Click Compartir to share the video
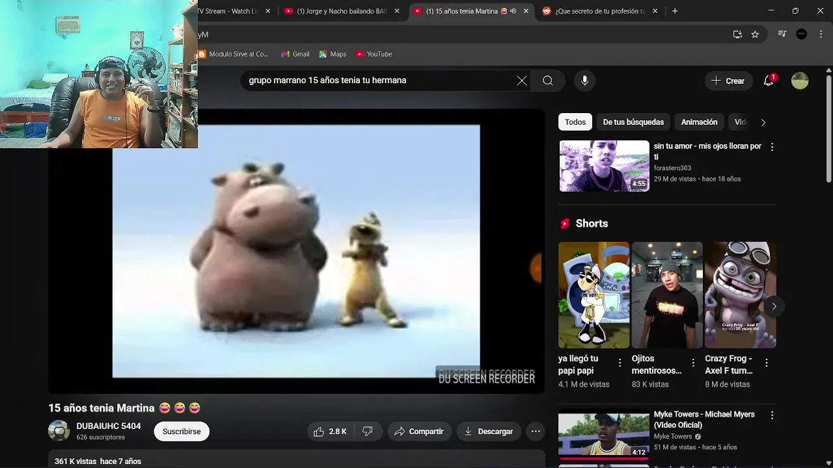Image resolution: width=833 pixels, height=468 pixels. point(418,432)
